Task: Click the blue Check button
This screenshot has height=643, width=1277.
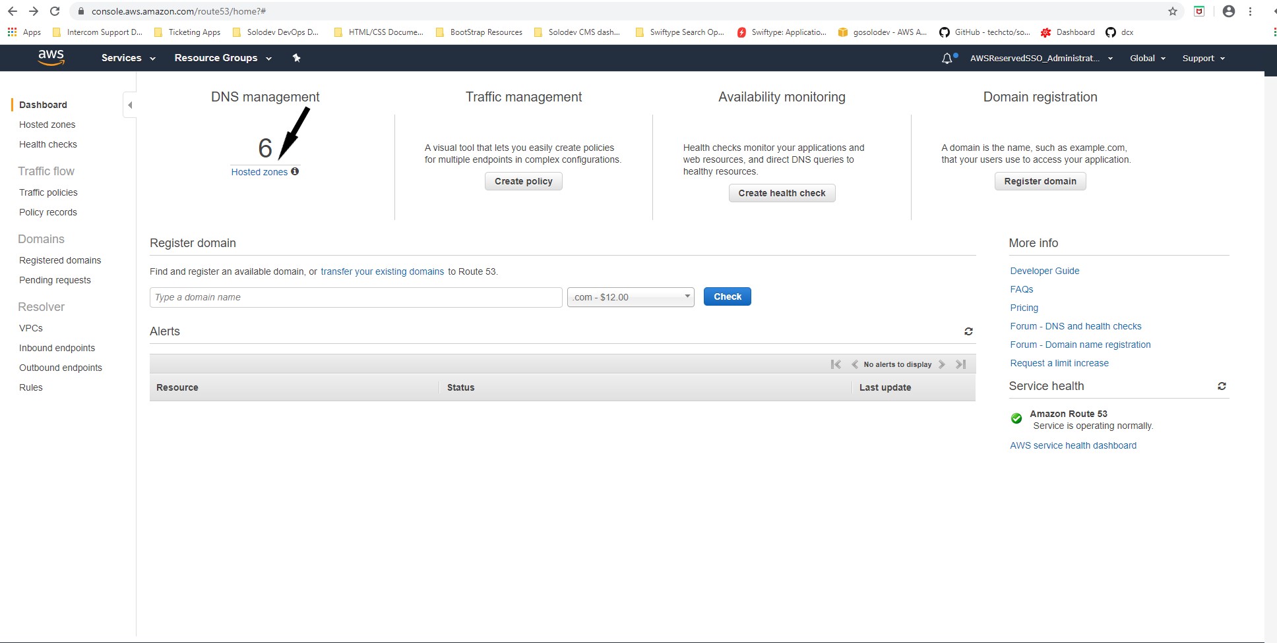Action: tap(728, 296)
